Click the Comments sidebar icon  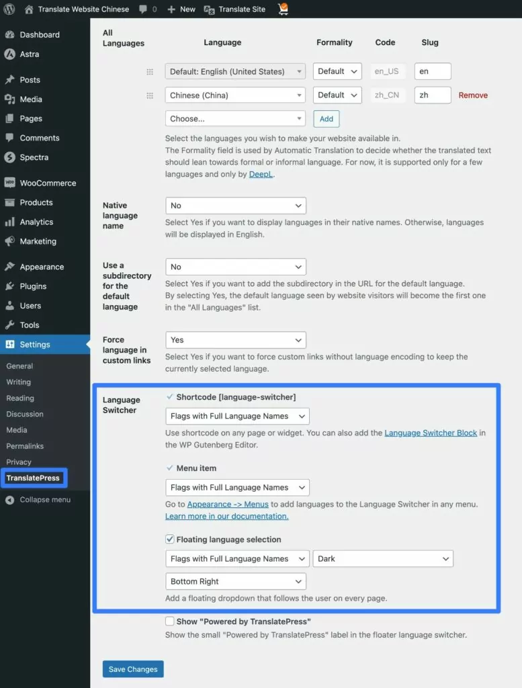point(9,138)
